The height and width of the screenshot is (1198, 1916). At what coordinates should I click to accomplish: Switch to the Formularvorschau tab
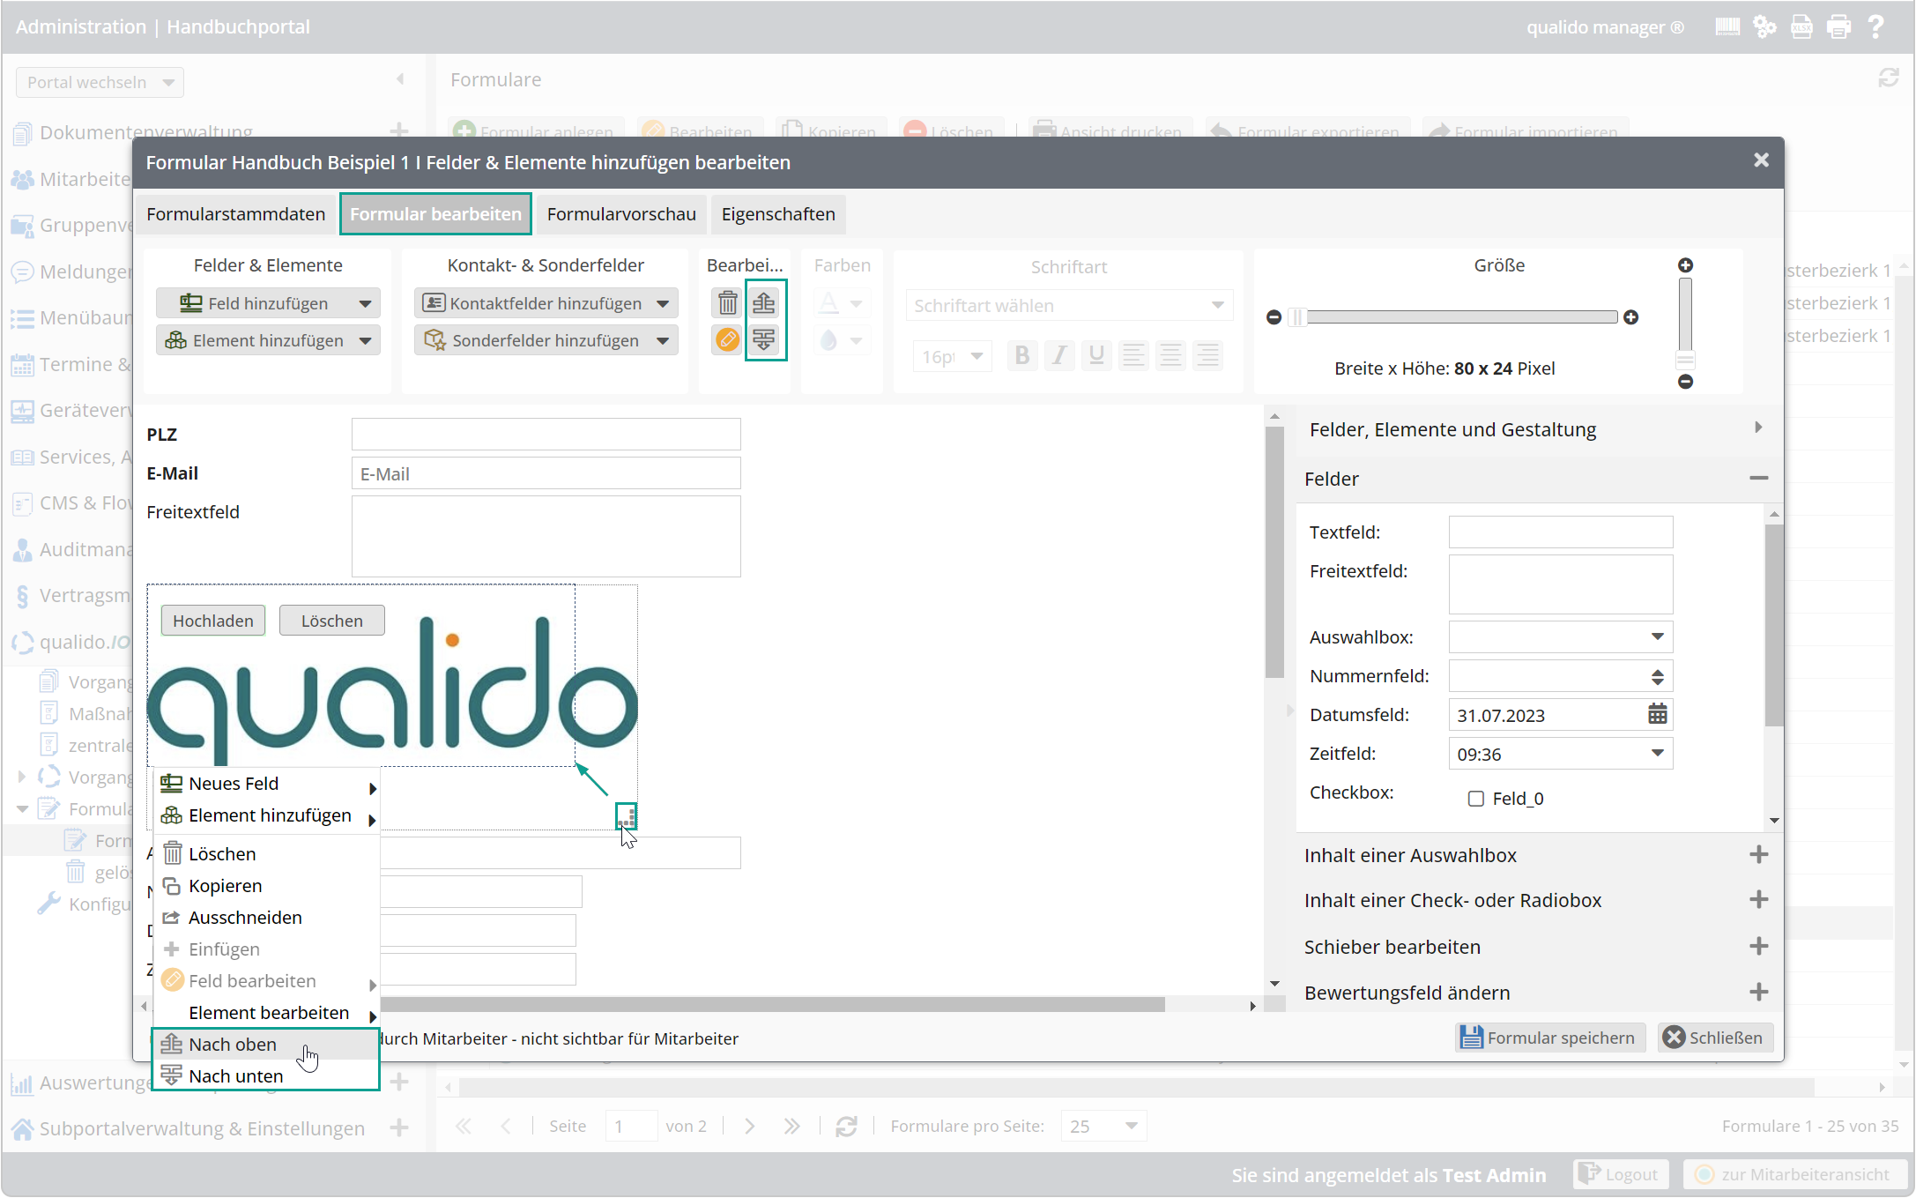(621, 214)
